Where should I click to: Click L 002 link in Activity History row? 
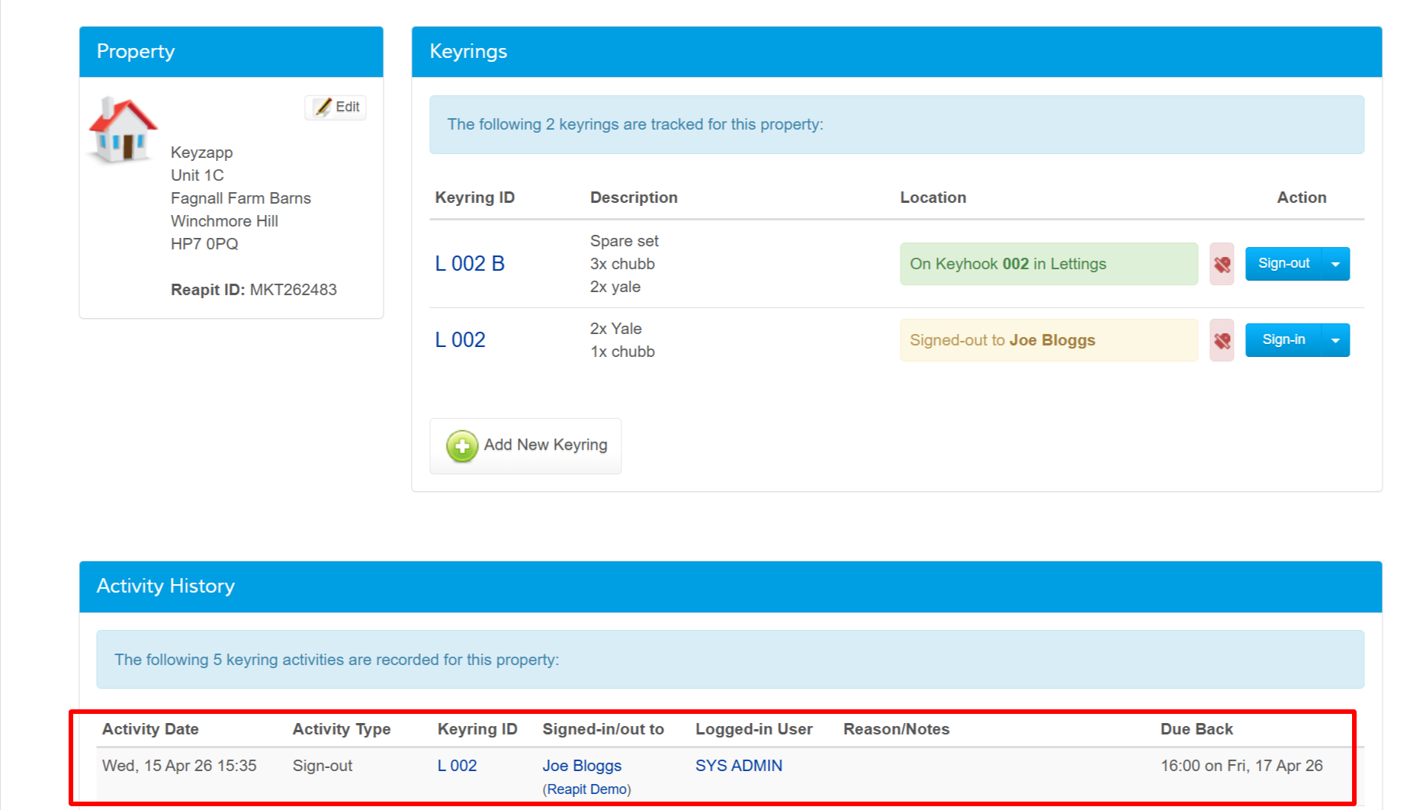click(x=457, y=766)
